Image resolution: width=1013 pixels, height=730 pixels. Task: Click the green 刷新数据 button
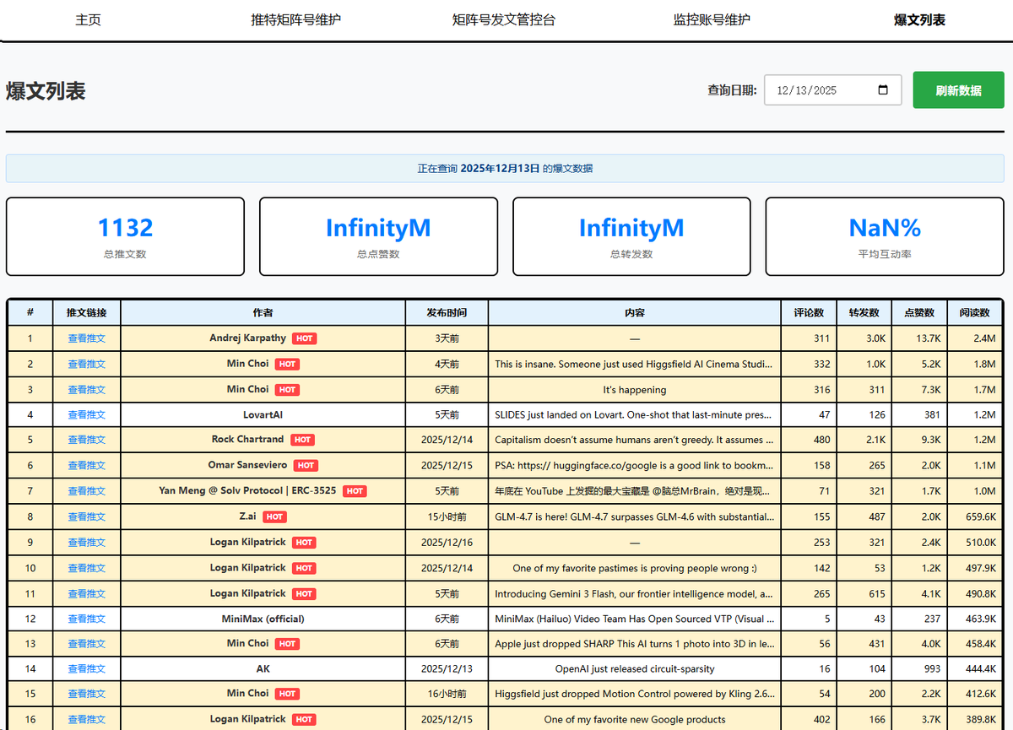pyautogui.click(x=958, y=90)
